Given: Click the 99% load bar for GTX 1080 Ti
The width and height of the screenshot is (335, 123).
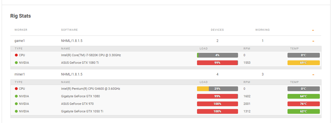Looking at the screenshot, I should click(218, 63).
